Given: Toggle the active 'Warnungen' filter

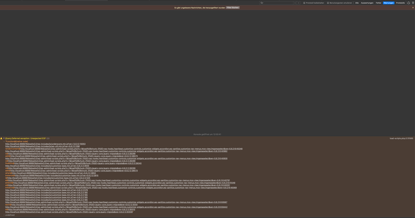Looking at the screenshot, I should (388, 3).
